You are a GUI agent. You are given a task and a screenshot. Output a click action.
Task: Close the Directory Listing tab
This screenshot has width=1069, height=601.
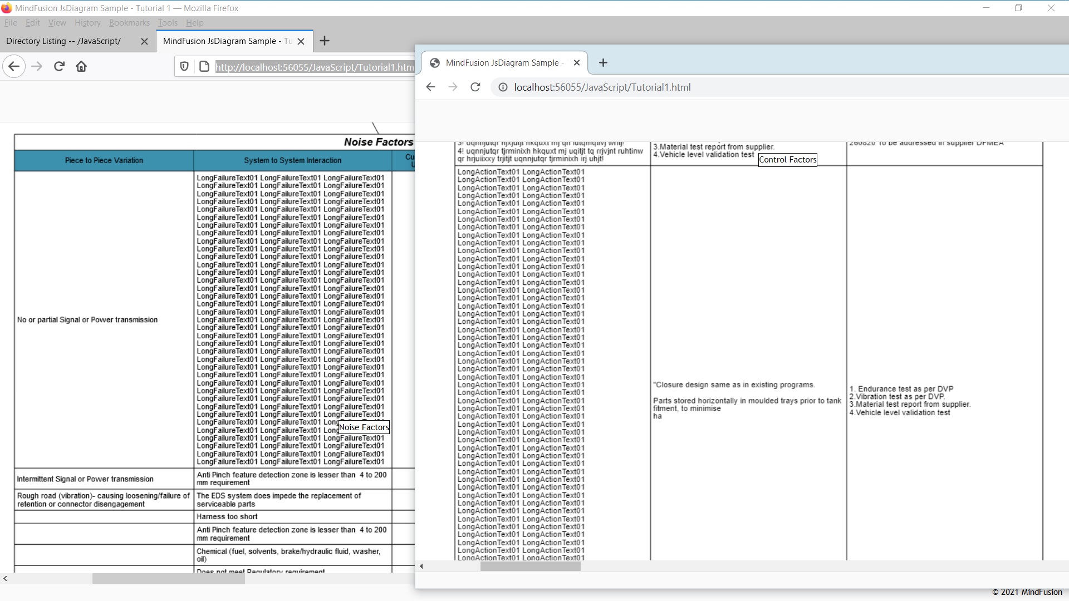pos(144,41)
